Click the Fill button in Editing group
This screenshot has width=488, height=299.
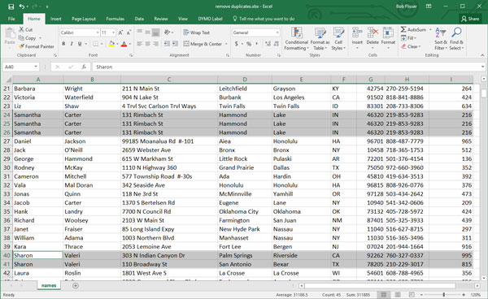point(408,38)
